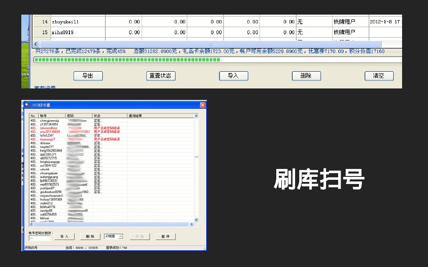Select account zu19841122

[48, 166]
